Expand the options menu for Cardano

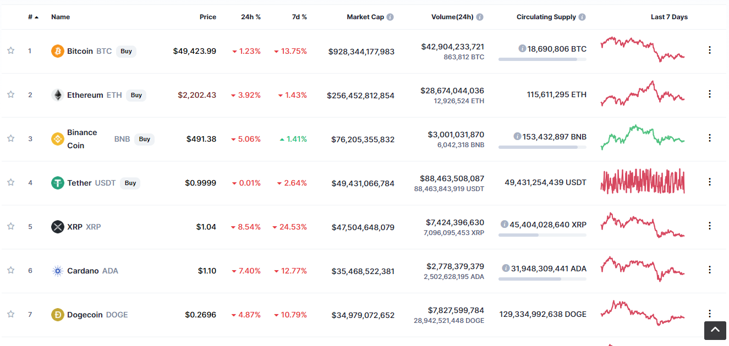[710, 270]
